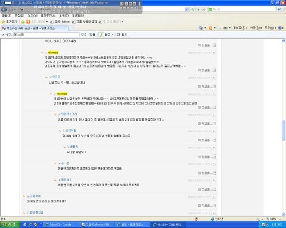Viewport: 286px width, 228px height.
Task: Click the find text input field
Action: click(x=46, y=34)
